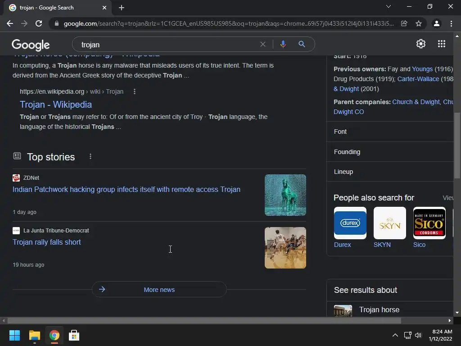
Task: Share this page using address bar icon
Action: tap(404, 23)
